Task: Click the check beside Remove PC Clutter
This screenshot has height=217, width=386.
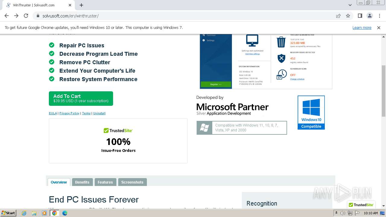Action: 52,62
